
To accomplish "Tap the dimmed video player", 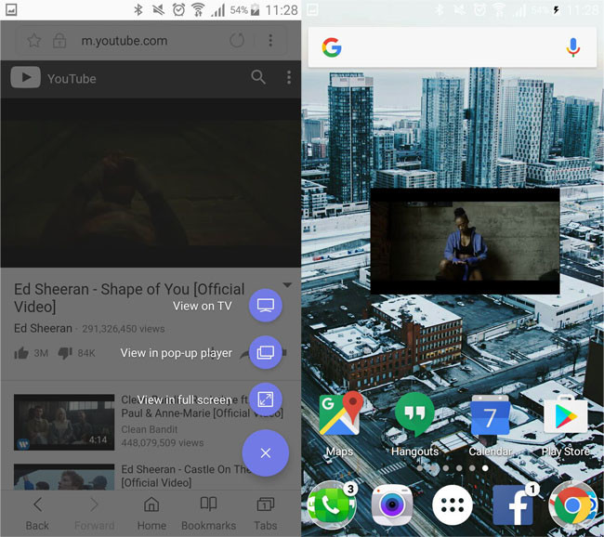I will coord(151,183).
